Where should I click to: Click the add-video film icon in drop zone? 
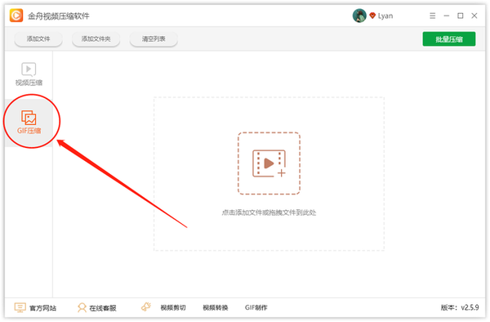pyautogui.click(x=269, y=163)
